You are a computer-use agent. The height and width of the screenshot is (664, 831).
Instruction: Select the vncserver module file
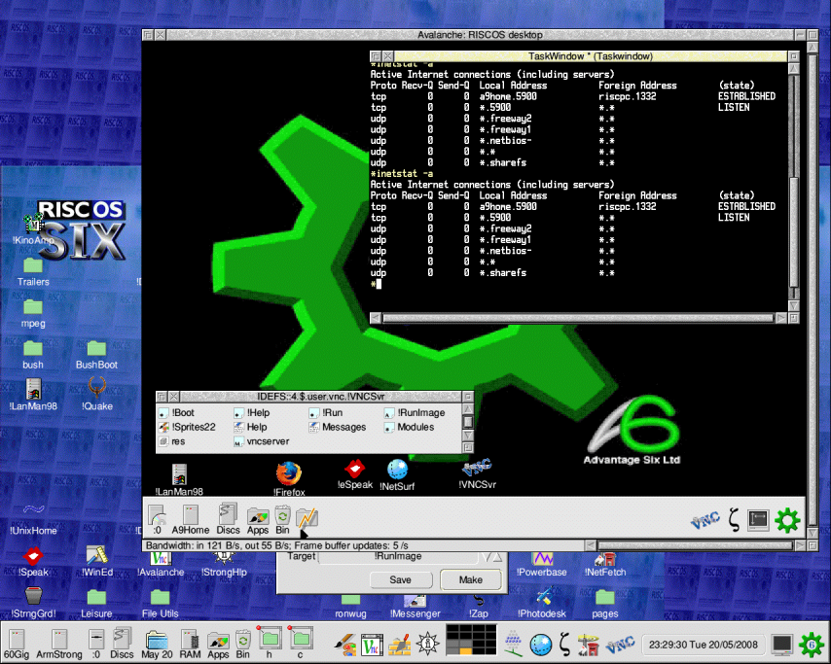(x=262, y=441)
